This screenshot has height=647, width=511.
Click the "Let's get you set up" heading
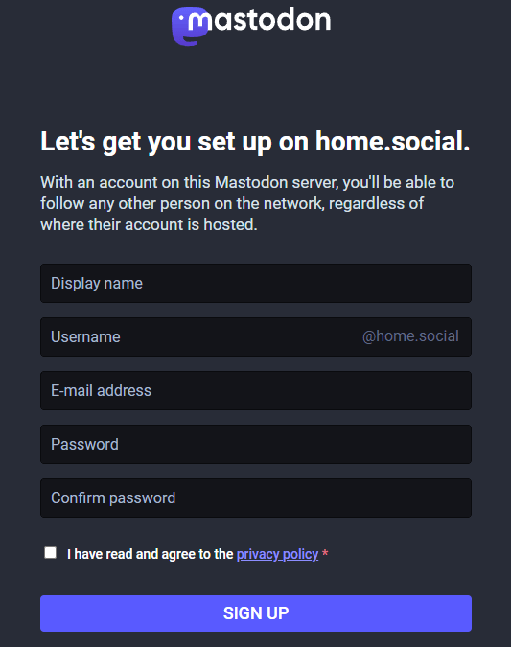coord(255,142)
